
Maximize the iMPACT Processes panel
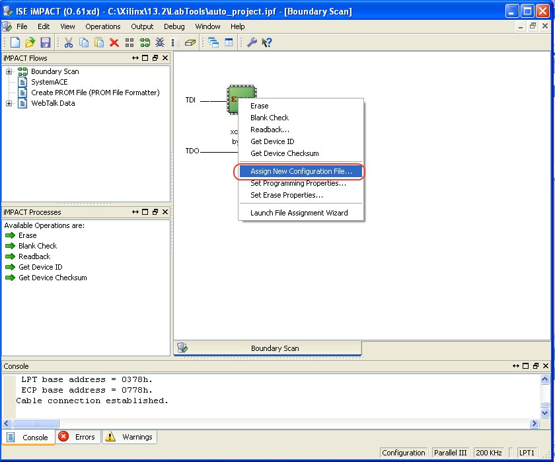(x=145, y=212)
